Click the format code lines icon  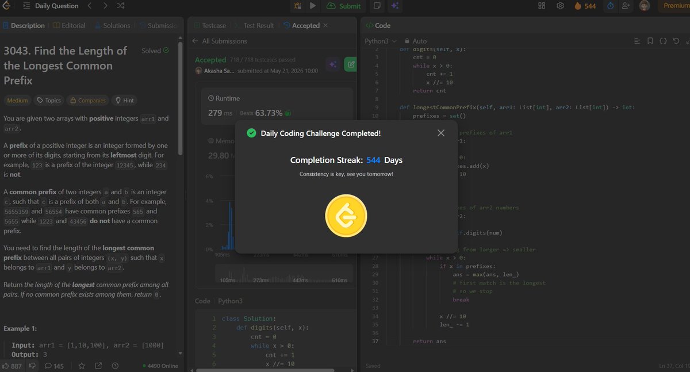pyautogui.click(x=637, y=41)
